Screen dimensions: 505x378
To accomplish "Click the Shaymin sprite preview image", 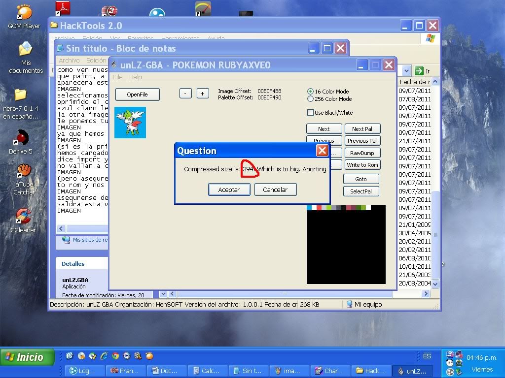I will point(130,123).
